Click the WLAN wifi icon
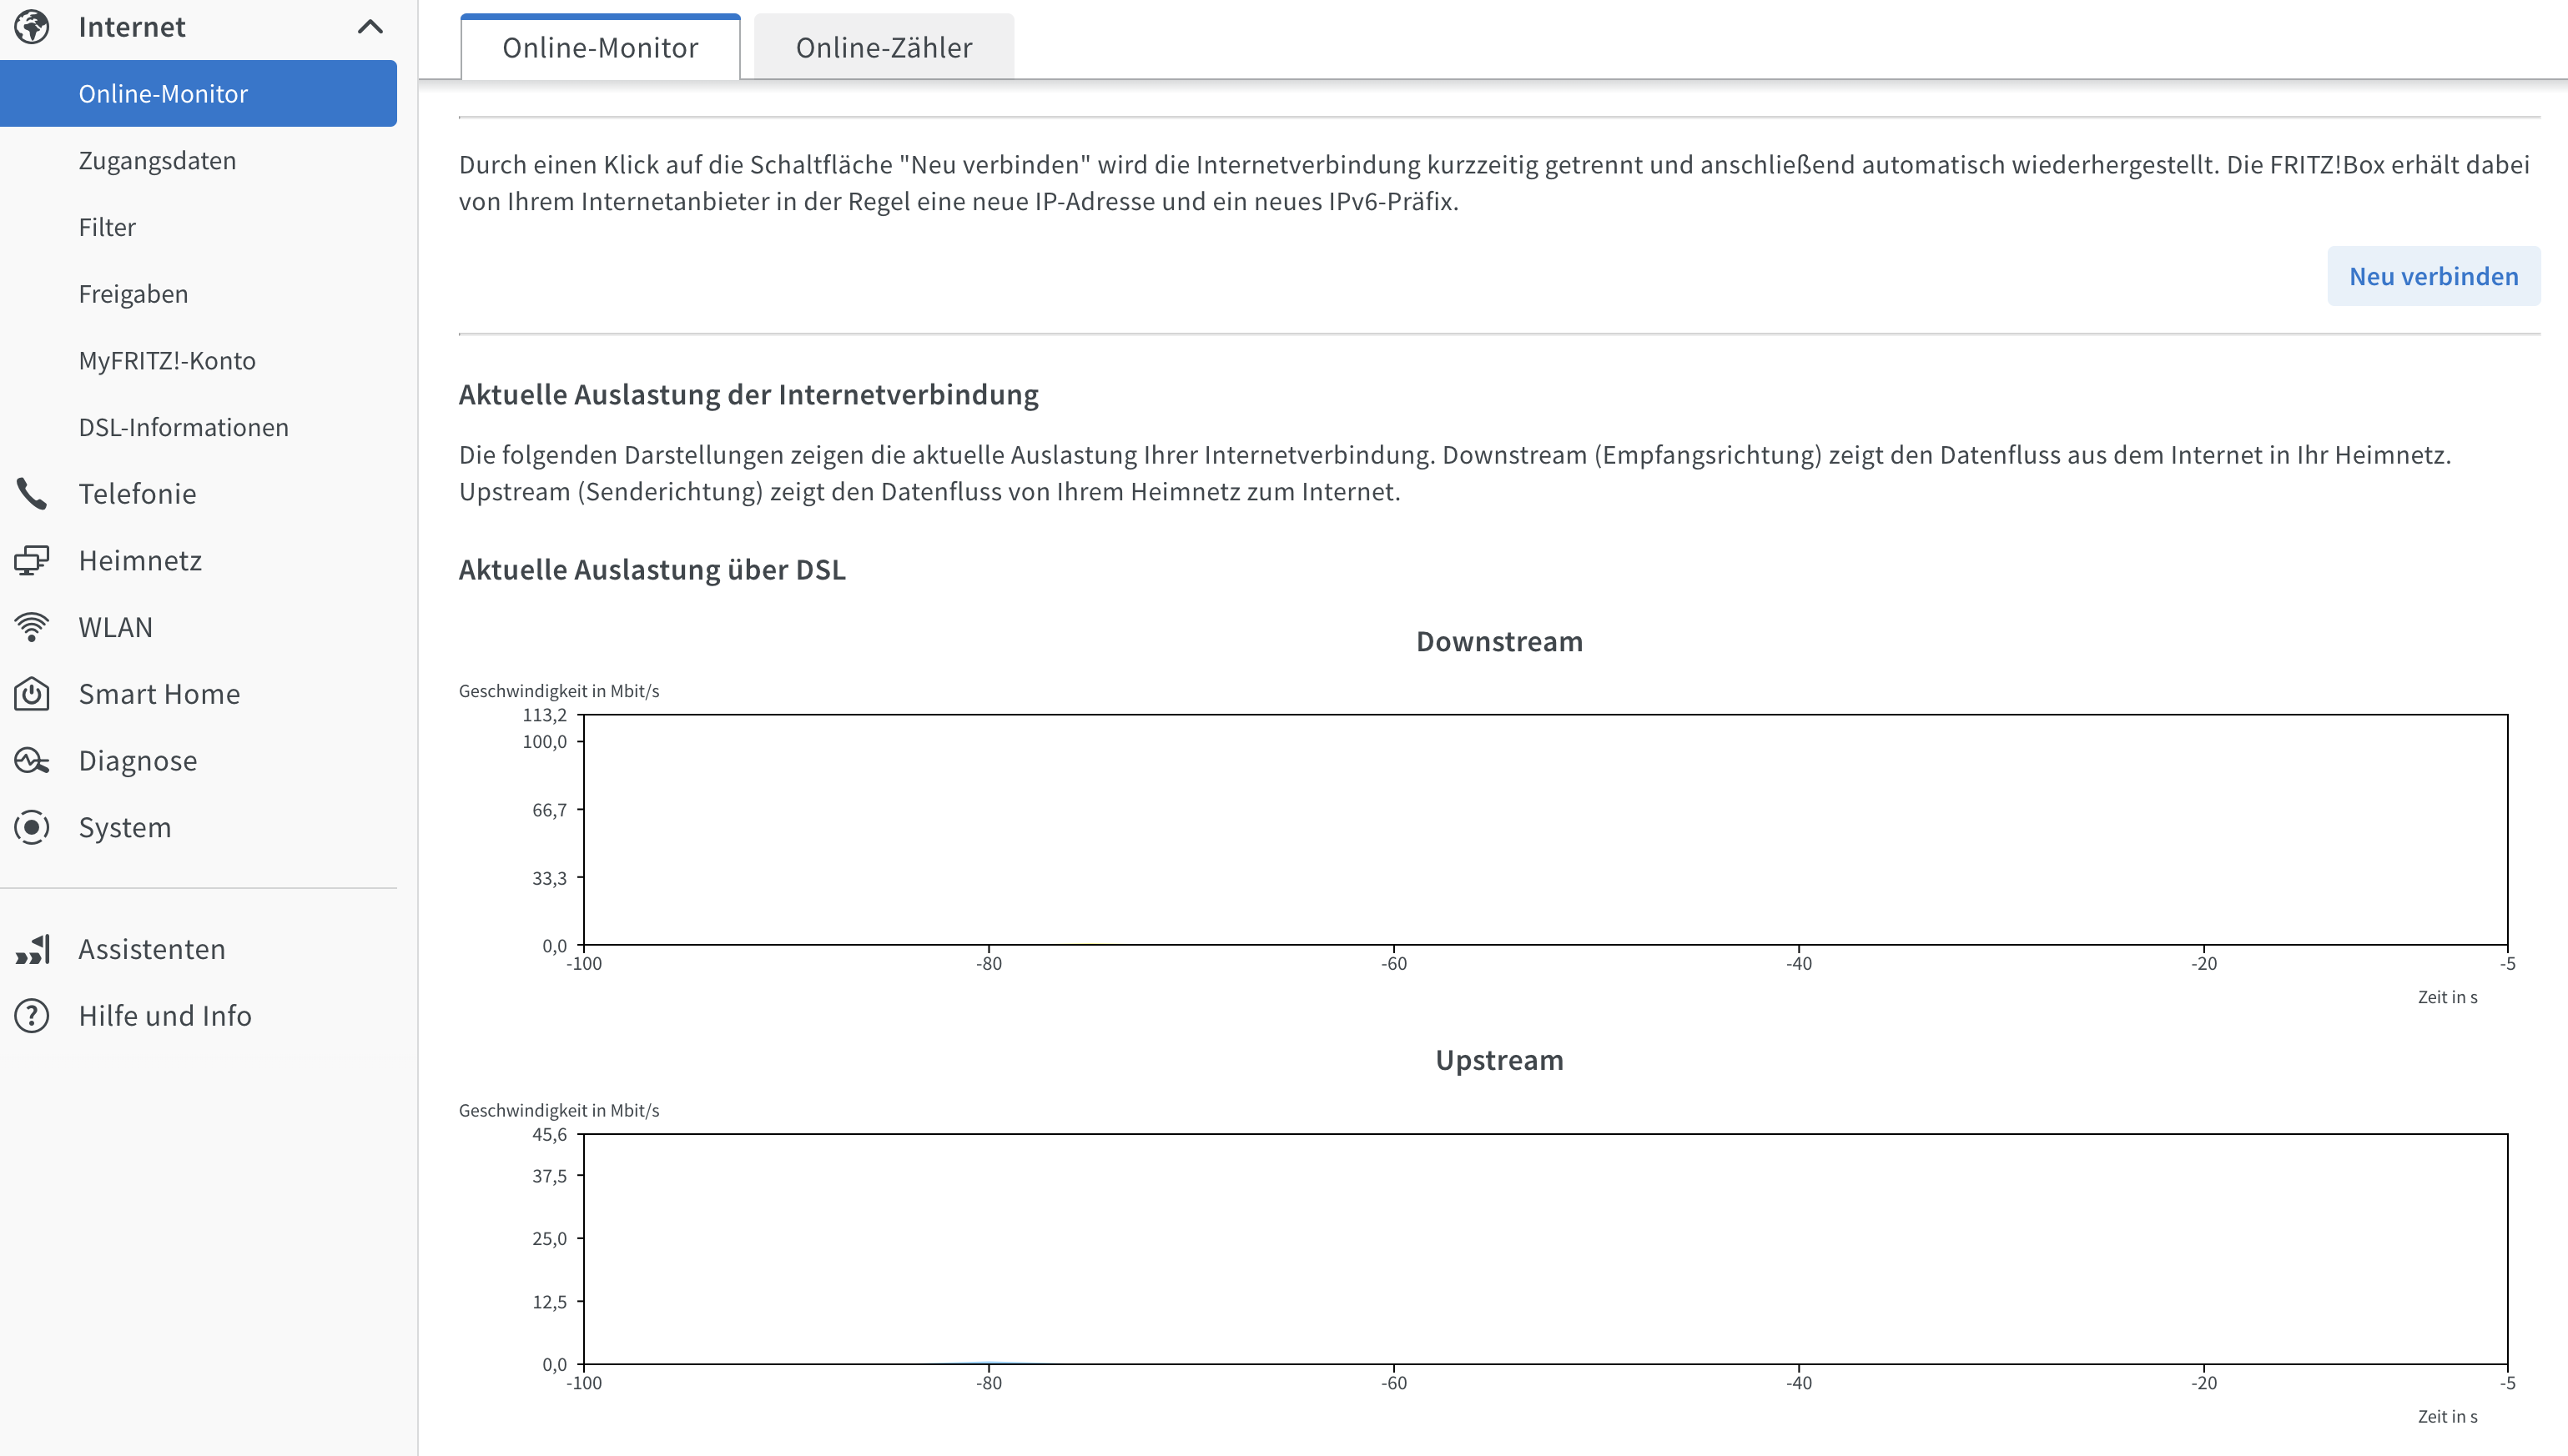 32,627
